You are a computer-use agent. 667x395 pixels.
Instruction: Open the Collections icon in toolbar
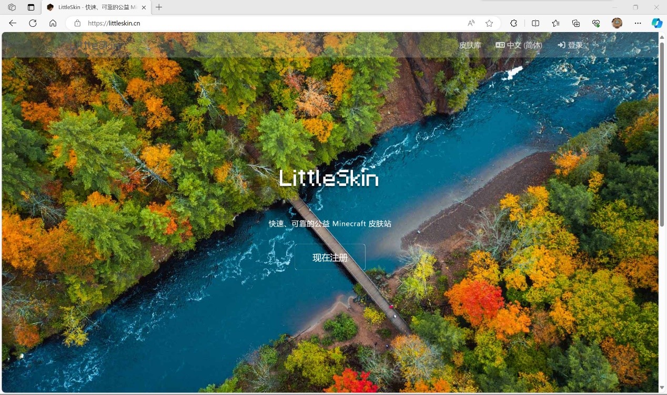(x=575, y=23)
